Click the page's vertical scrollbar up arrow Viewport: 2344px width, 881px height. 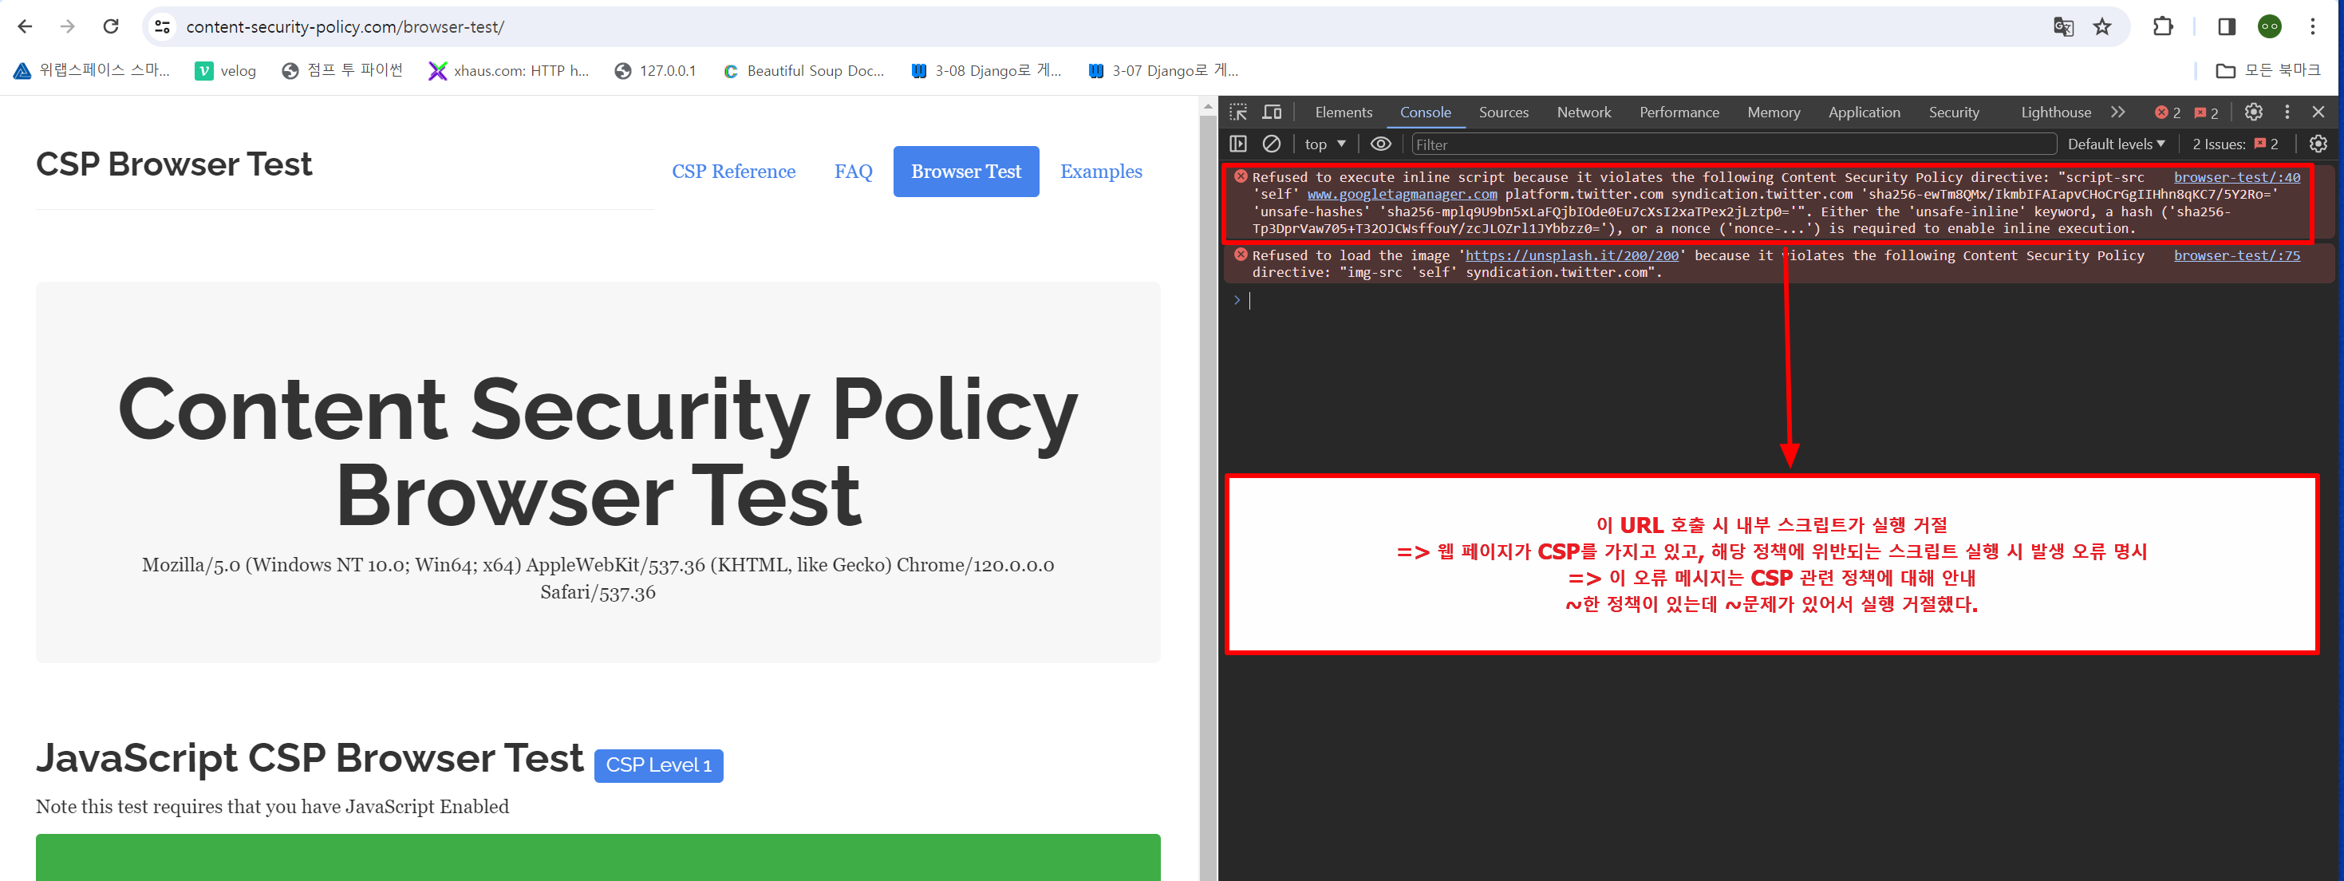1207,106
